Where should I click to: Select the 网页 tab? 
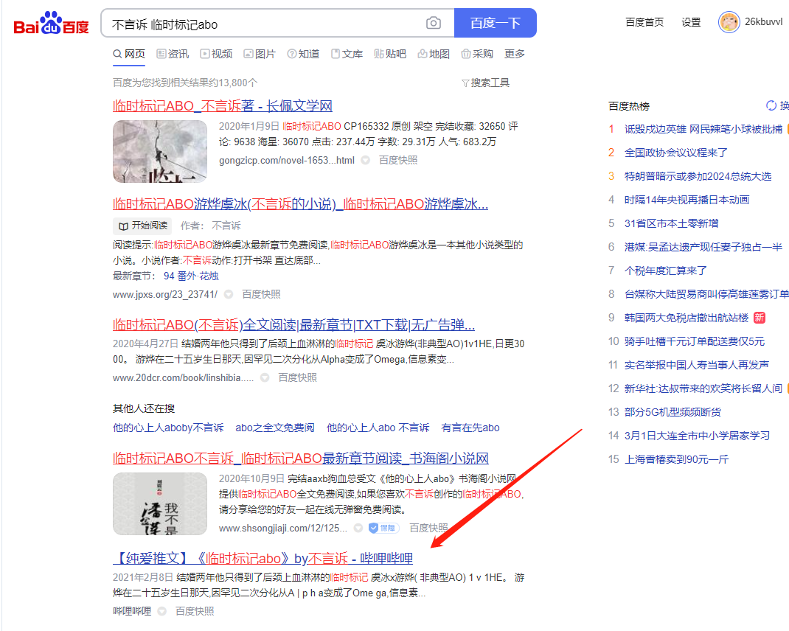(x=129, y=54)
